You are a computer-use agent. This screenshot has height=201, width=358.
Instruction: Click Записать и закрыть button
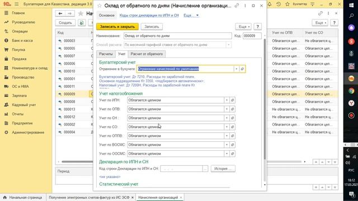click(117, 27)
